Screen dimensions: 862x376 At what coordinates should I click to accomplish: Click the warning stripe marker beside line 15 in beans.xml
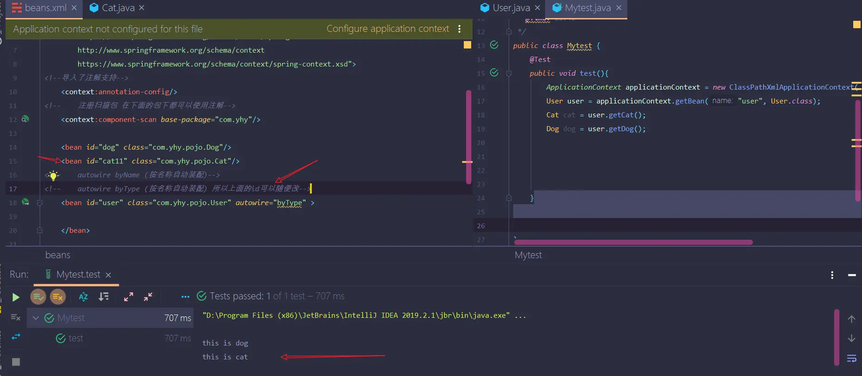pos(467,162)
